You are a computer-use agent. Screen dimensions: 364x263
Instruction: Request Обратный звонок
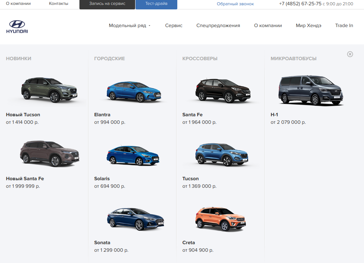tap(235, 4)
